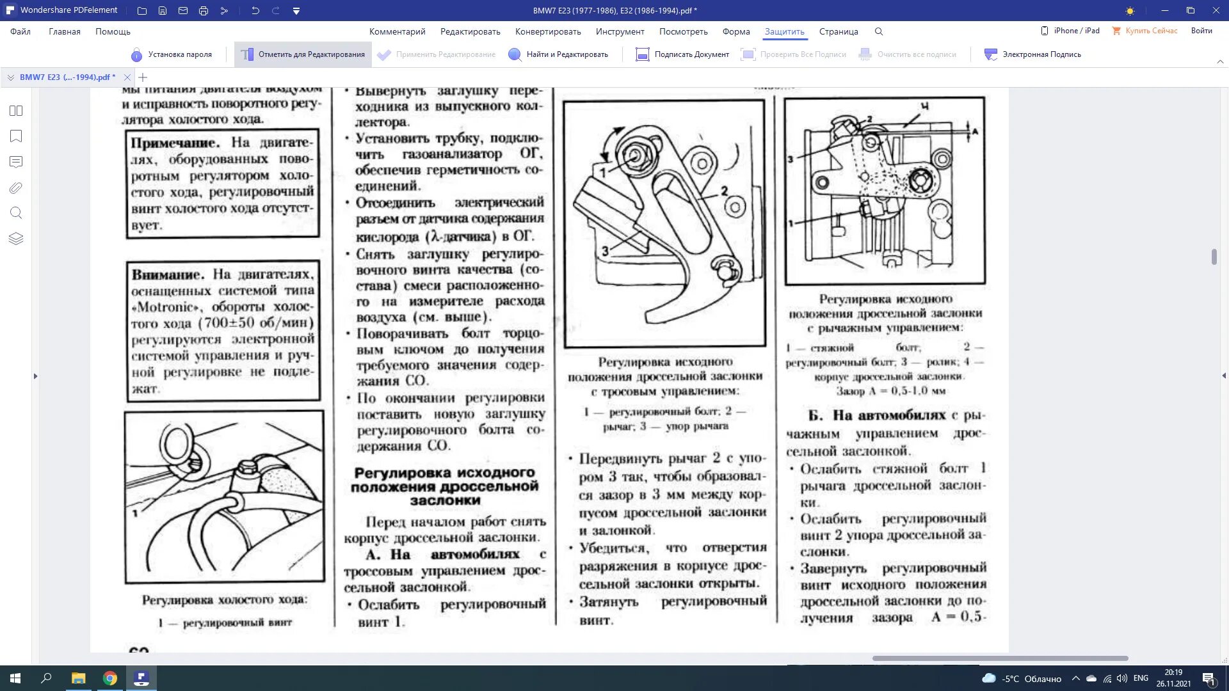This screenshot has height=691, width=1229.
Task: Click the save icon in title bar
Action: tap(163, 11)
